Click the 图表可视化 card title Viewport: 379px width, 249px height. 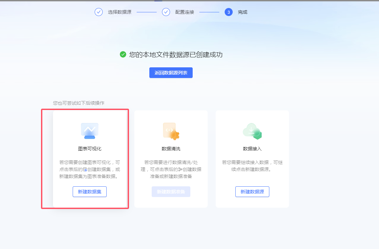click(x=90, y=149)
